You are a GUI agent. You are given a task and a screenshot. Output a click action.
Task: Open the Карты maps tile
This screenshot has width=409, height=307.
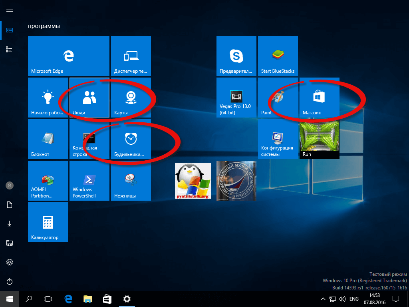(x=131, y=98)
